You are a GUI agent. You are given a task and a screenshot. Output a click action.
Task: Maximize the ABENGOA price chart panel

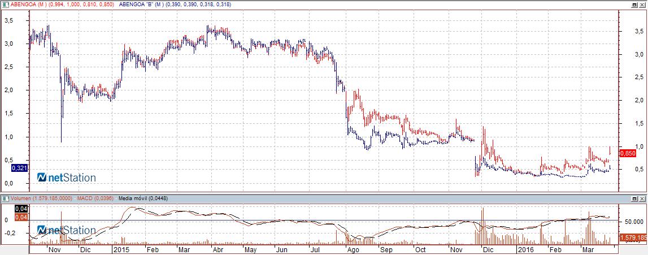coord(635,5)
